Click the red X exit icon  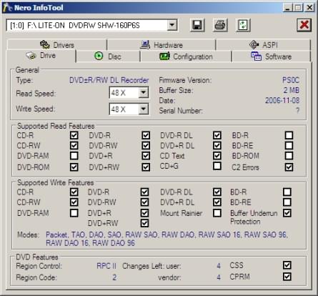click(304, 25)
